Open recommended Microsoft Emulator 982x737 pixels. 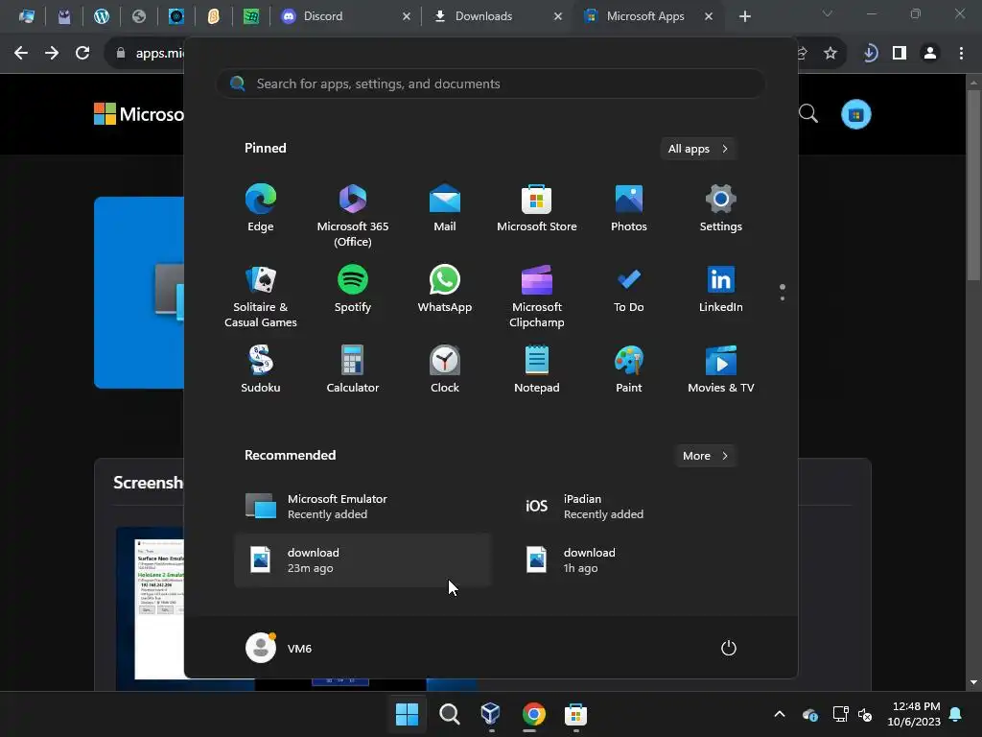[x=362, y=507]
